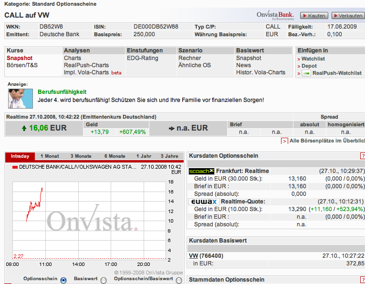Open Impl. Vola-Charts beta link
This screenshot has height=284, width=365.
click(x=93, y=72)
